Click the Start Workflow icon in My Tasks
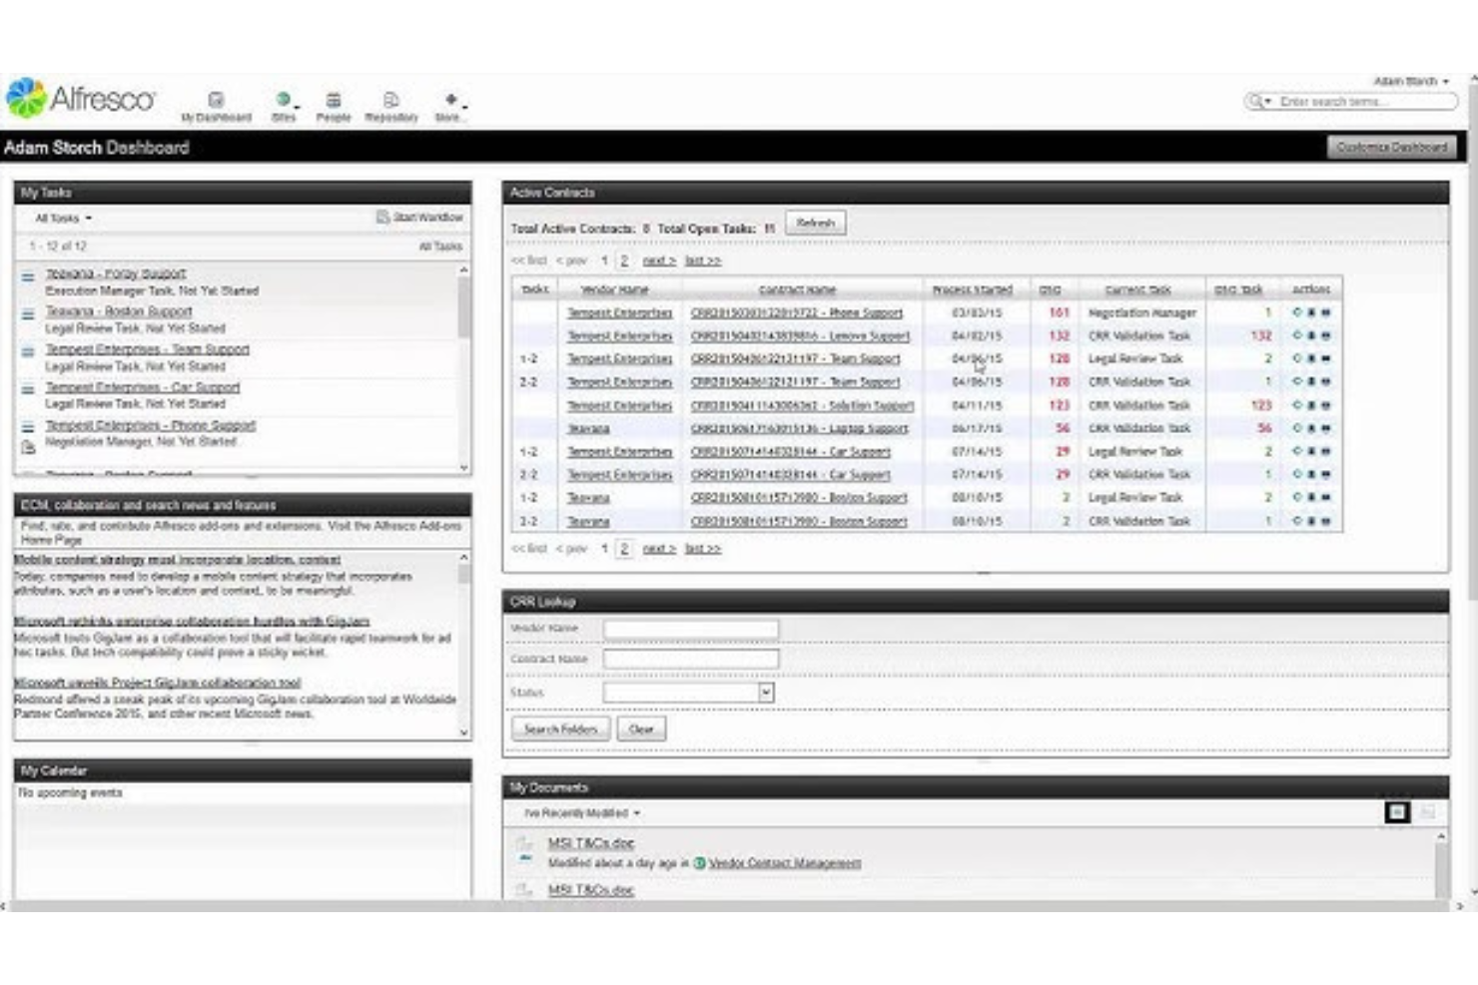This screenshot has width=1478, height=985. 382,217
